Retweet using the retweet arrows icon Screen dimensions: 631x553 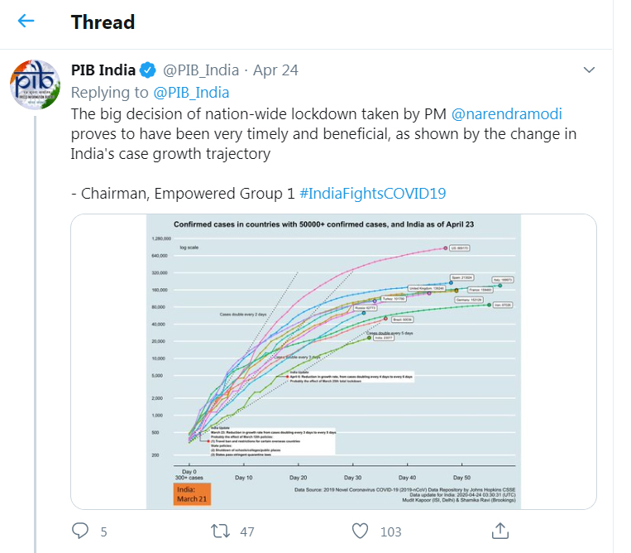click(221, 531)
